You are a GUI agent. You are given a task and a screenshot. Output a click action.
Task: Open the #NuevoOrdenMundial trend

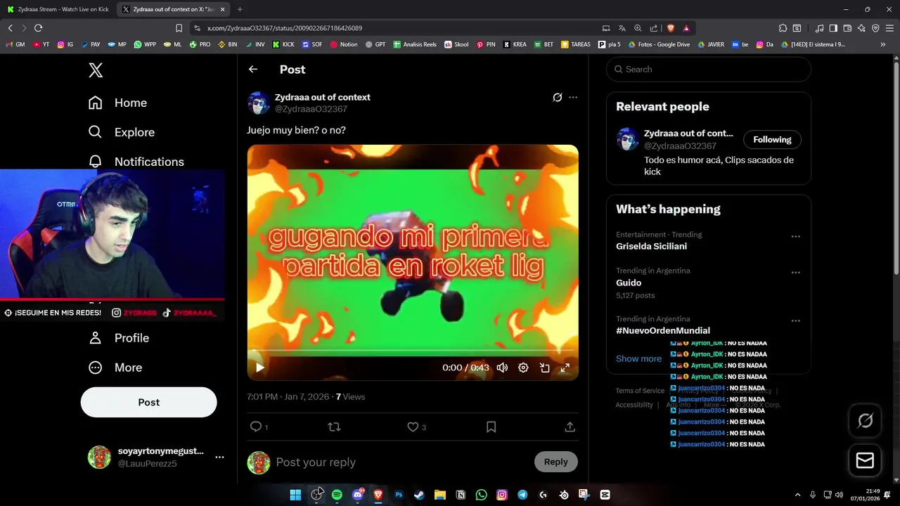tap(663, 331)
